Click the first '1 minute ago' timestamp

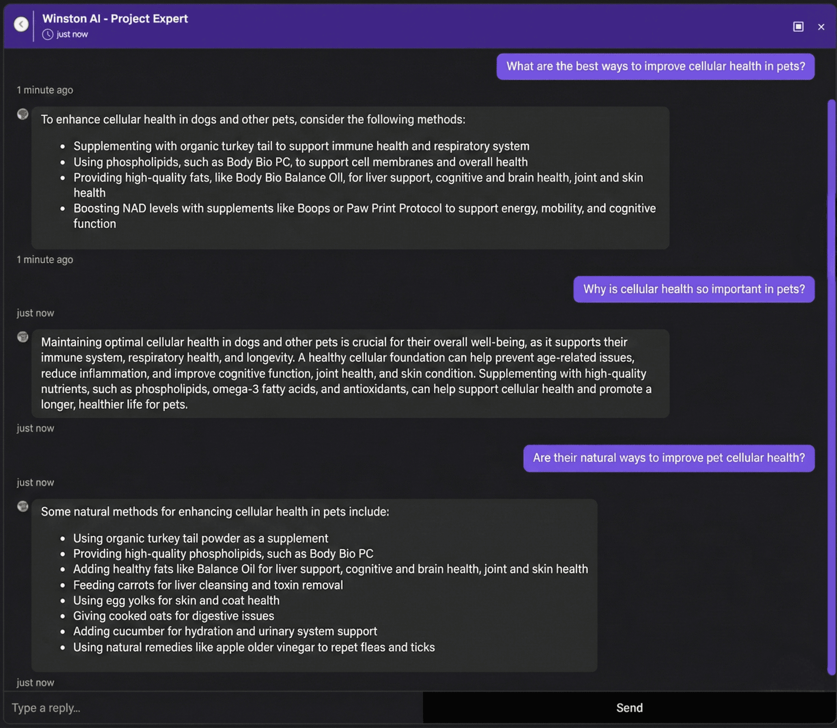pos(45,90)
